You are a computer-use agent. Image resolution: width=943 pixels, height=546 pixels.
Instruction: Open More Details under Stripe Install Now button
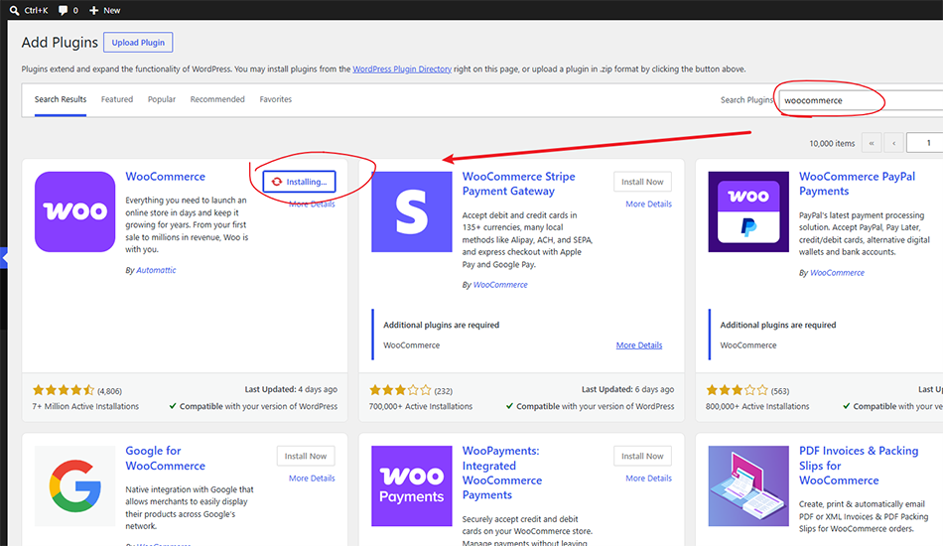[648, 205]
